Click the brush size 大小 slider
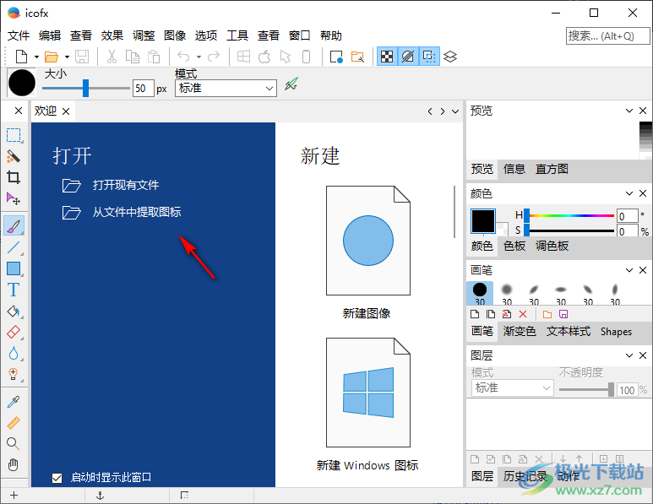 [x=86, y=89]
